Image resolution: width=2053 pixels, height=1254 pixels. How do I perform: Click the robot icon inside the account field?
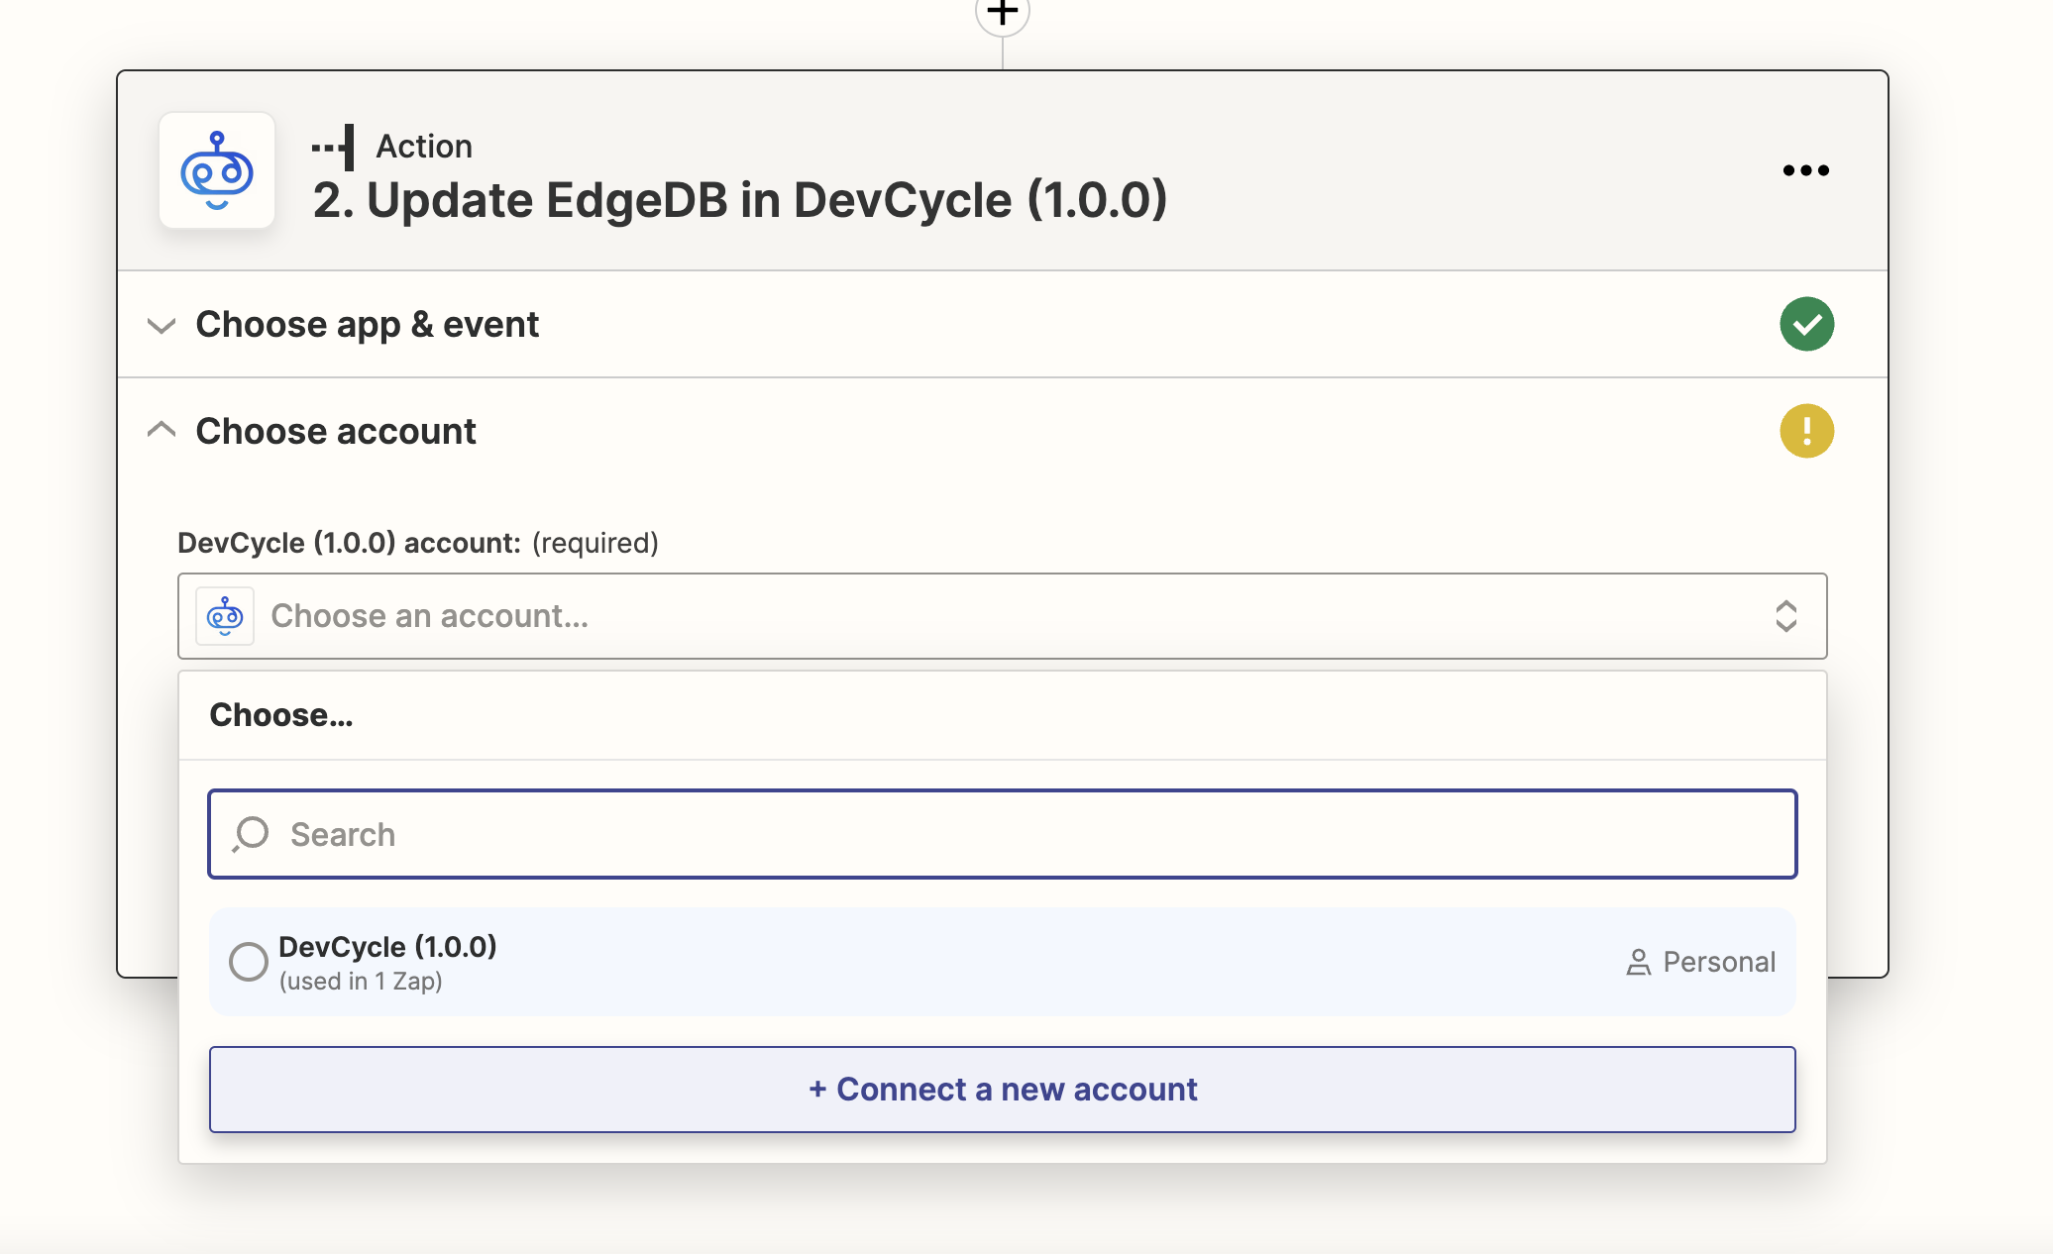click(225, 615)
